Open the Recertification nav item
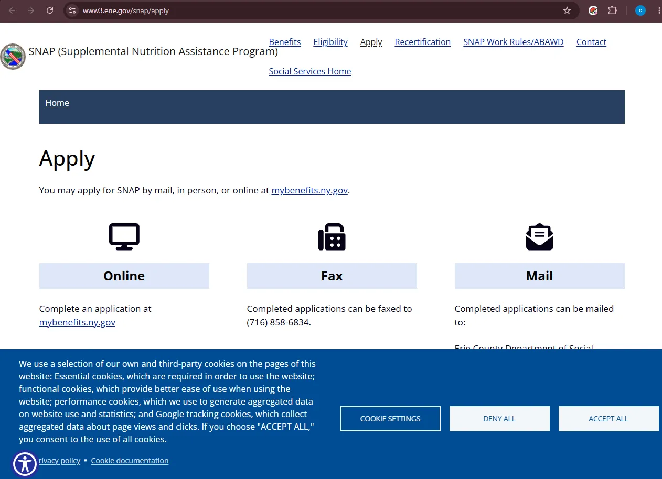Viewport: 662px width, 479px height. (x=423, y=42)
